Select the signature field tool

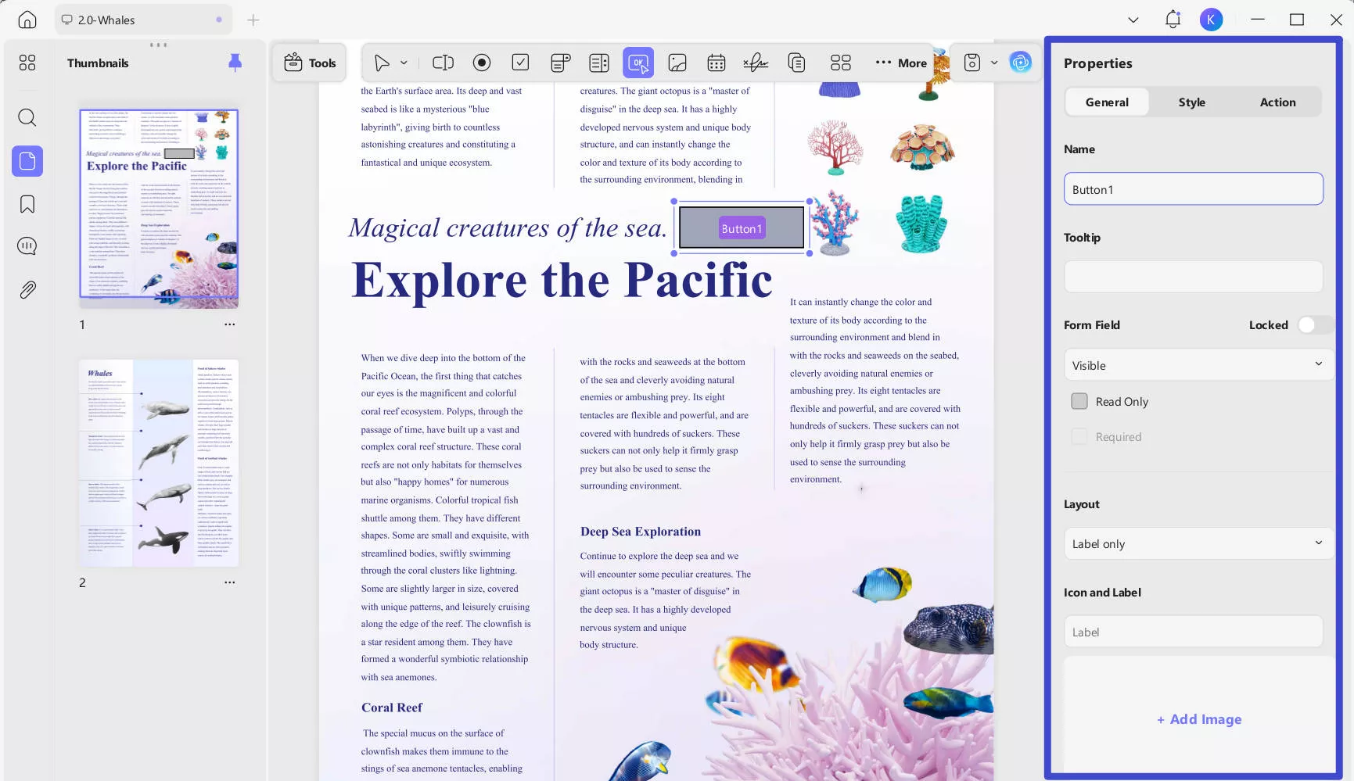(756, 63)
